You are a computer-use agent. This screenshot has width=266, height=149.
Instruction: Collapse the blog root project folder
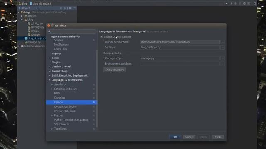coord(19,12)
